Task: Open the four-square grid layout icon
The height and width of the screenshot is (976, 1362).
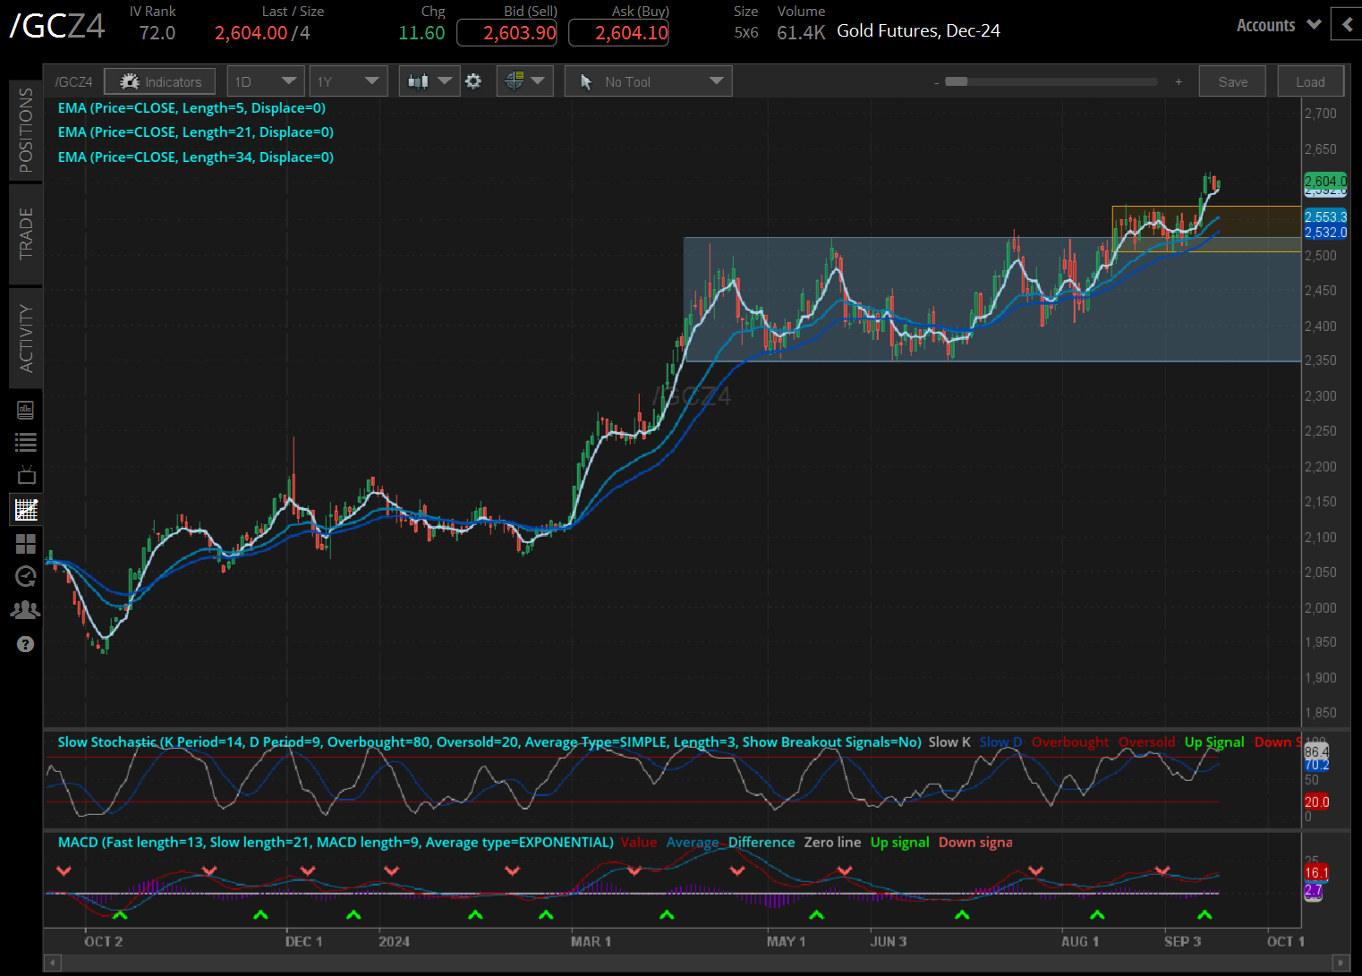Action: click(x=25, y=544)
